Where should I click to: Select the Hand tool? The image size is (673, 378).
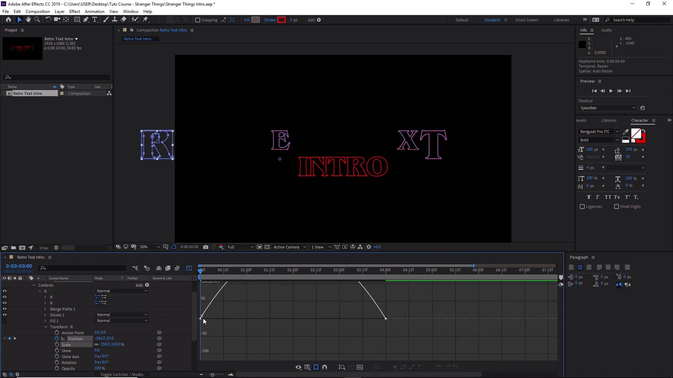click(x=28, y=20)
